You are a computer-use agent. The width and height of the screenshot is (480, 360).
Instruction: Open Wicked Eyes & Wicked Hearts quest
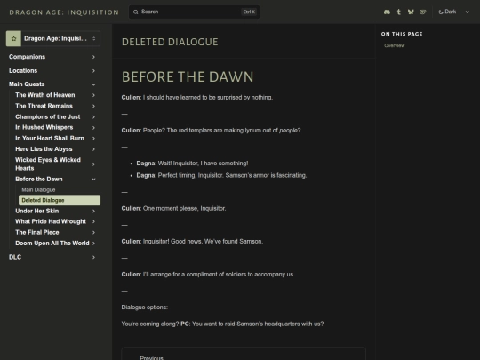(x=48, y=164)
